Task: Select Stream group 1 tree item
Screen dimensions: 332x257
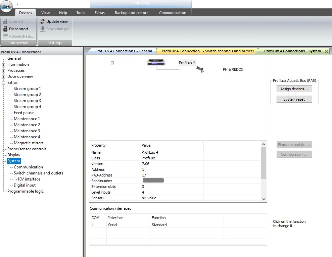Action: (x=27, y=89)
